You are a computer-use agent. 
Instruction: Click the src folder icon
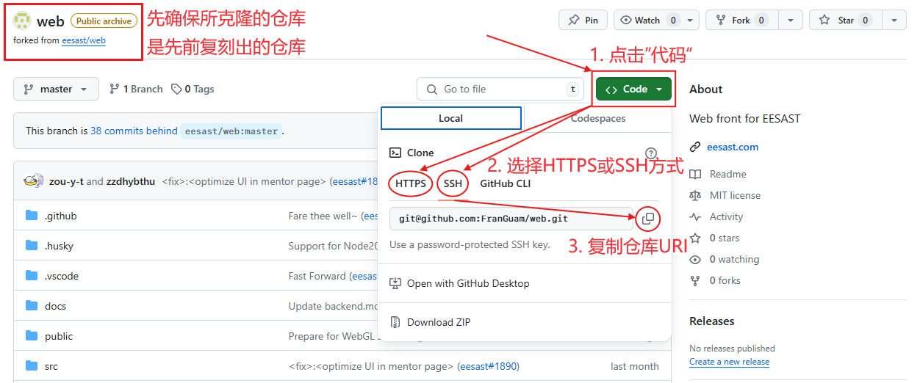tap(32, 366)
